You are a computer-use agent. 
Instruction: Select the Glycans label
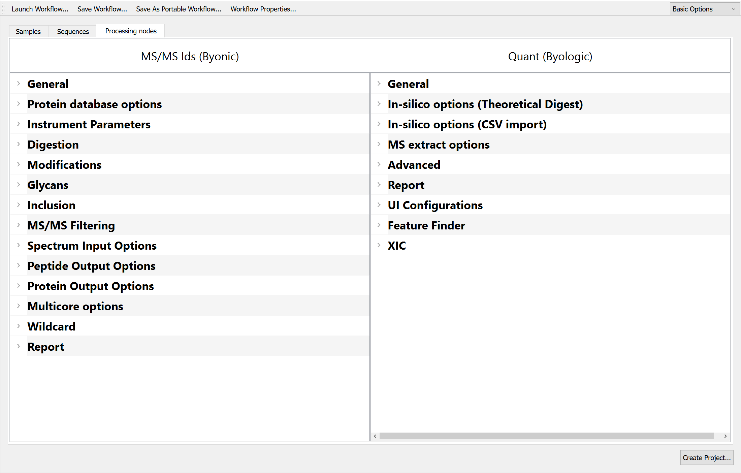48,185
